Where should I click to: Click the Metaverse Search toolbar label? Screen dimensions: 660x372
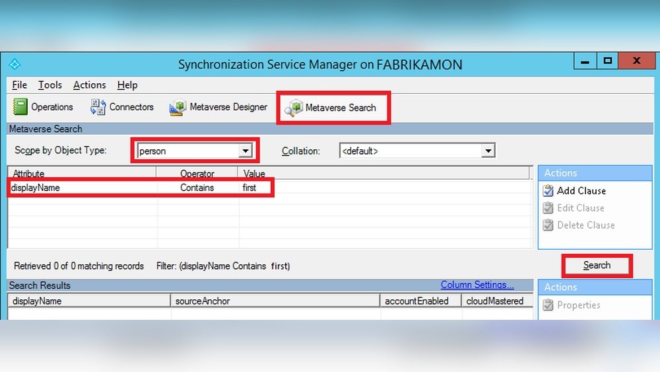(341, 108)
